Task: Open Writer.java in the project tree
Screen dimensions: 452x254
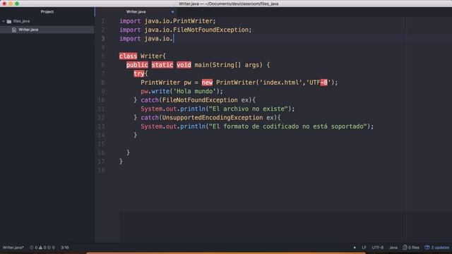Action: (x=28, y=30)
